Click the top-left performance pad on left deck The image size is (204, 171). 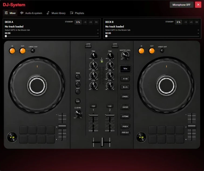tap(23, 130)
